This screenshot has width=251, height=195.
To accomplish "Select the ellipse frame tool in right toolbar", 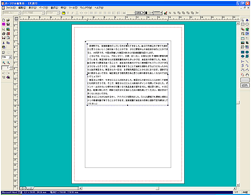I will (247, 24).
